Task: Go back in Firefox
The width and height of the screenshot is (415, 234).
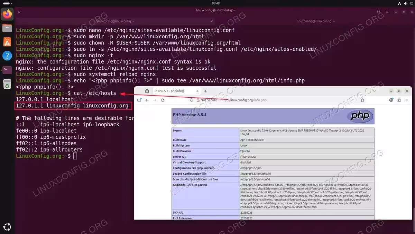Action: (147, 100)
